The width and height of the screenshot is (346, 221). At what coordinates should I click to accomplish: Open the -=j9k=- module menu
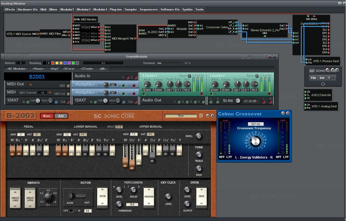click(103, 69)
